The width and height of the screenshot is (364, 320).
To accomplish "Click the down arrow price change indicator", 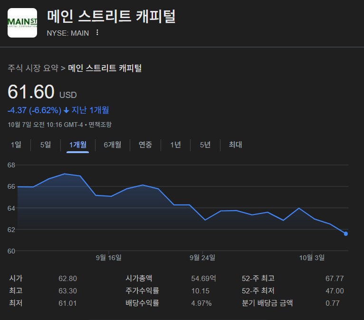I will tap(66, 110).
